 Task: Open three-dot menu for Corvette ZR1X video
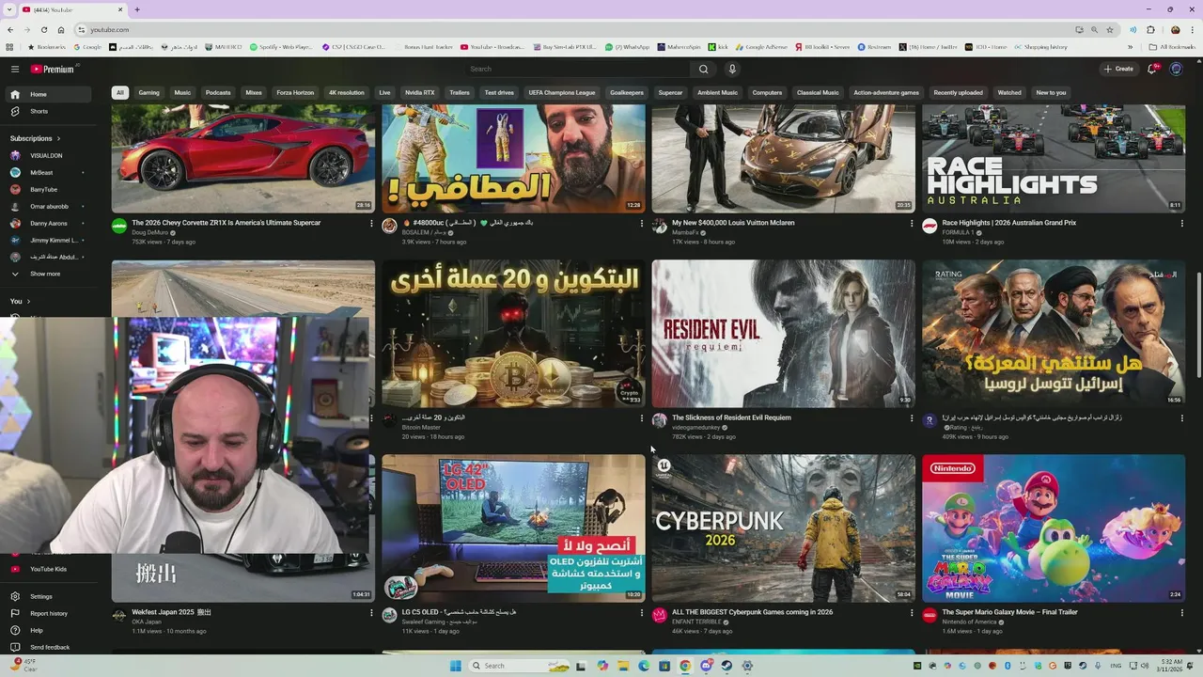point(371,224)
